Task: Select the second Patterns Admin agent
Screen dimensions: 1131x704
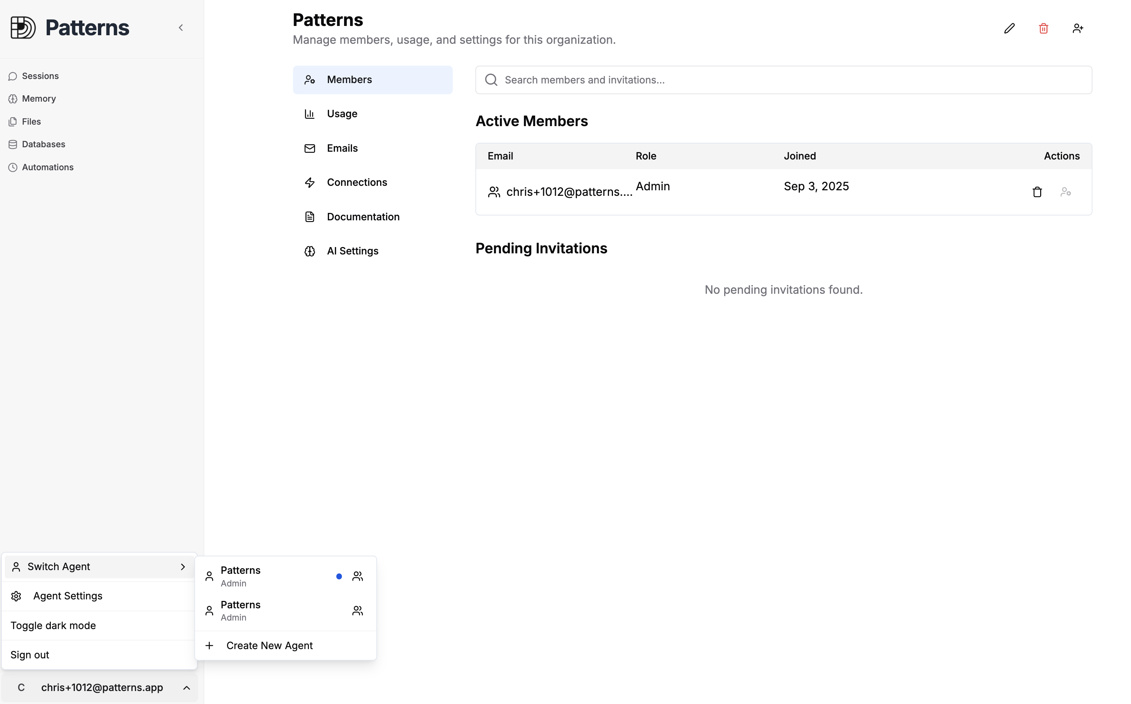Action: (261, 610)
